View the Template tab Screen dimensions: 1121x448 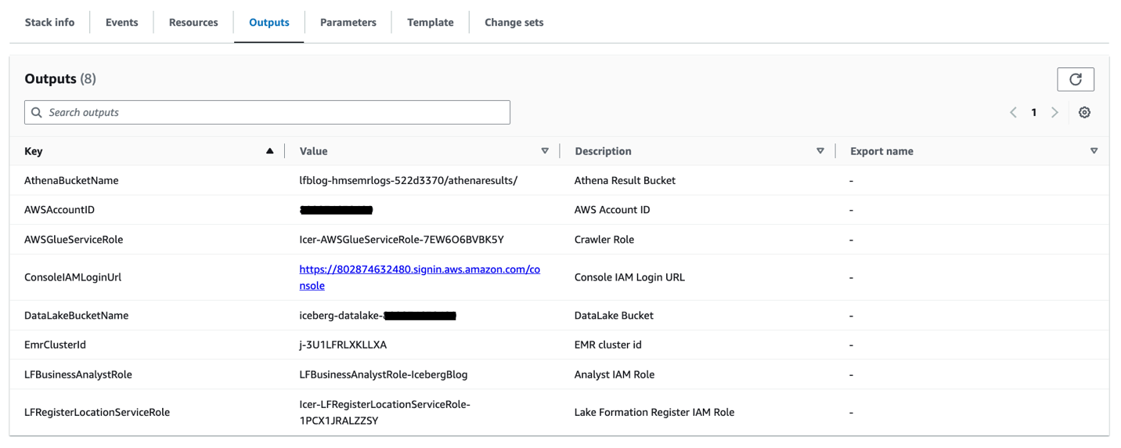[x=430, y=23]
